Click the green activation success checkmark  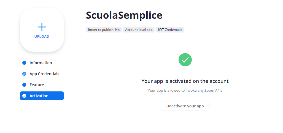pyautogui.click(x=185, y=60)
